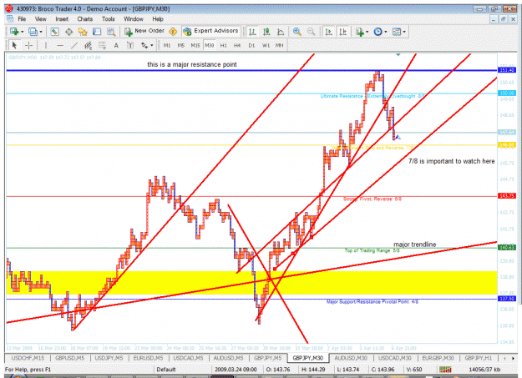Screen dimensions: 522x378
Task: Toggle the Terminal window icon
Action: (97, 32)
